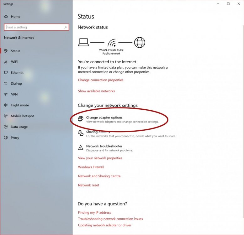Close the Settings window
This screenshot has width=244, height=235.
(239, 4)
